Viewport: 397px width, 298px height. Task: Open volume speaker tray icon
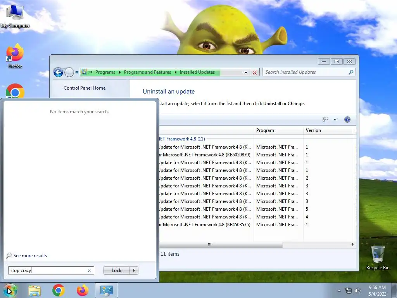click(x=358, y=291)
